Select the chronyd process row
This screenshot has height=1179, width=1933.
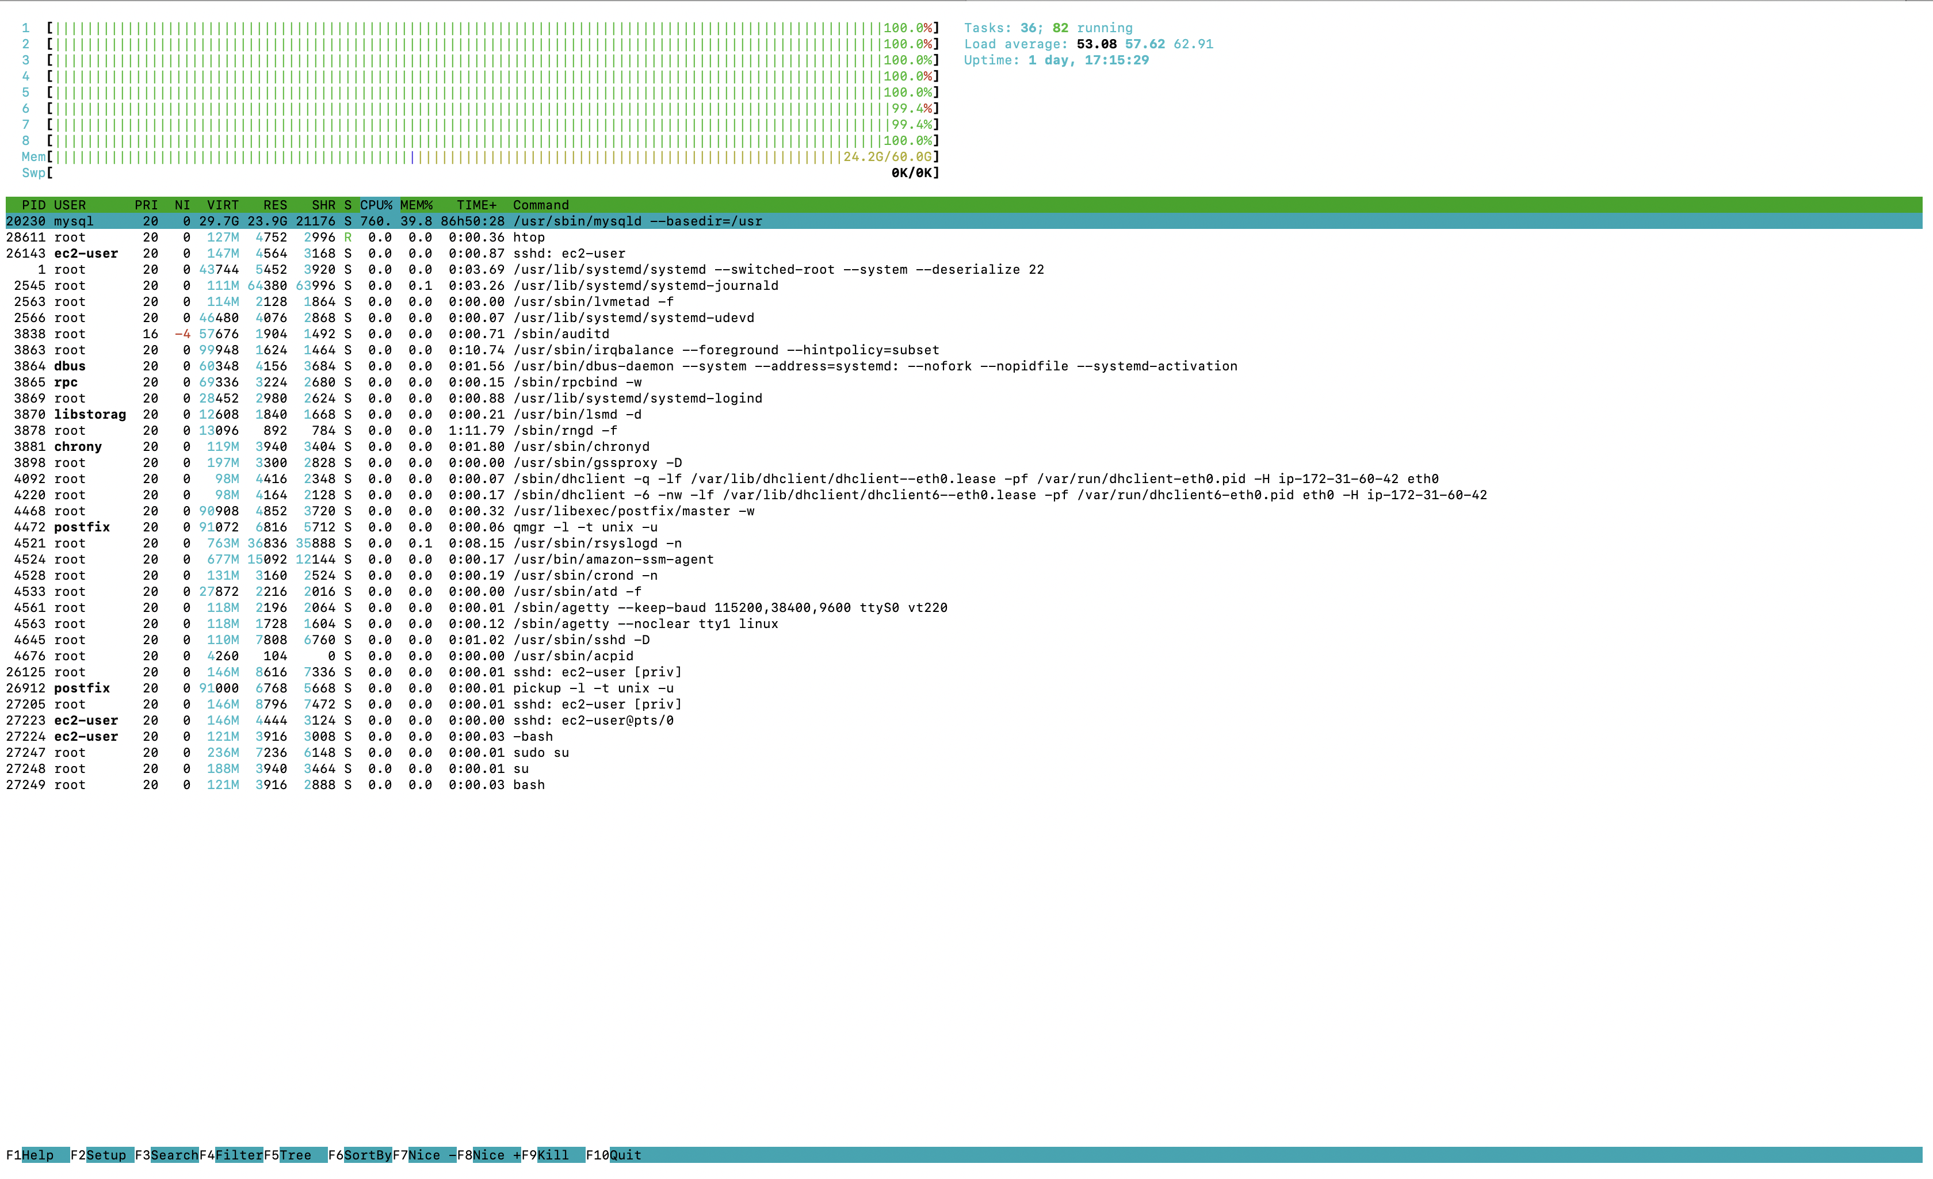click(964, 446)
